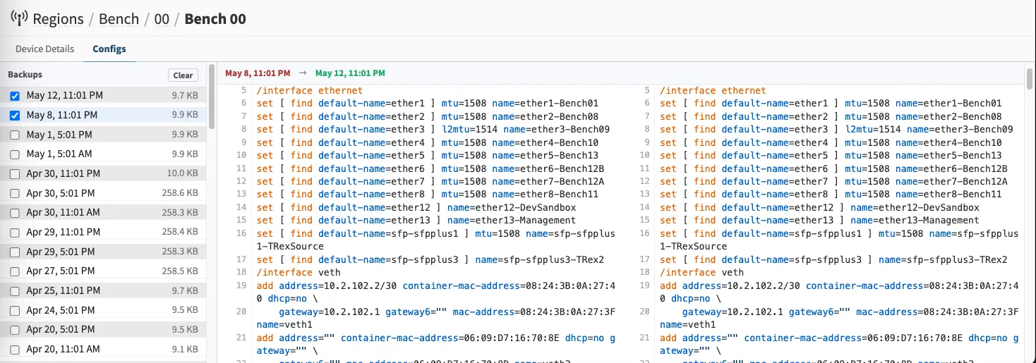The height and width of the screenshot is (363, 1036).
Task: Uncheck the May 12, 11:01 PM backup
Action: point(15,96)
